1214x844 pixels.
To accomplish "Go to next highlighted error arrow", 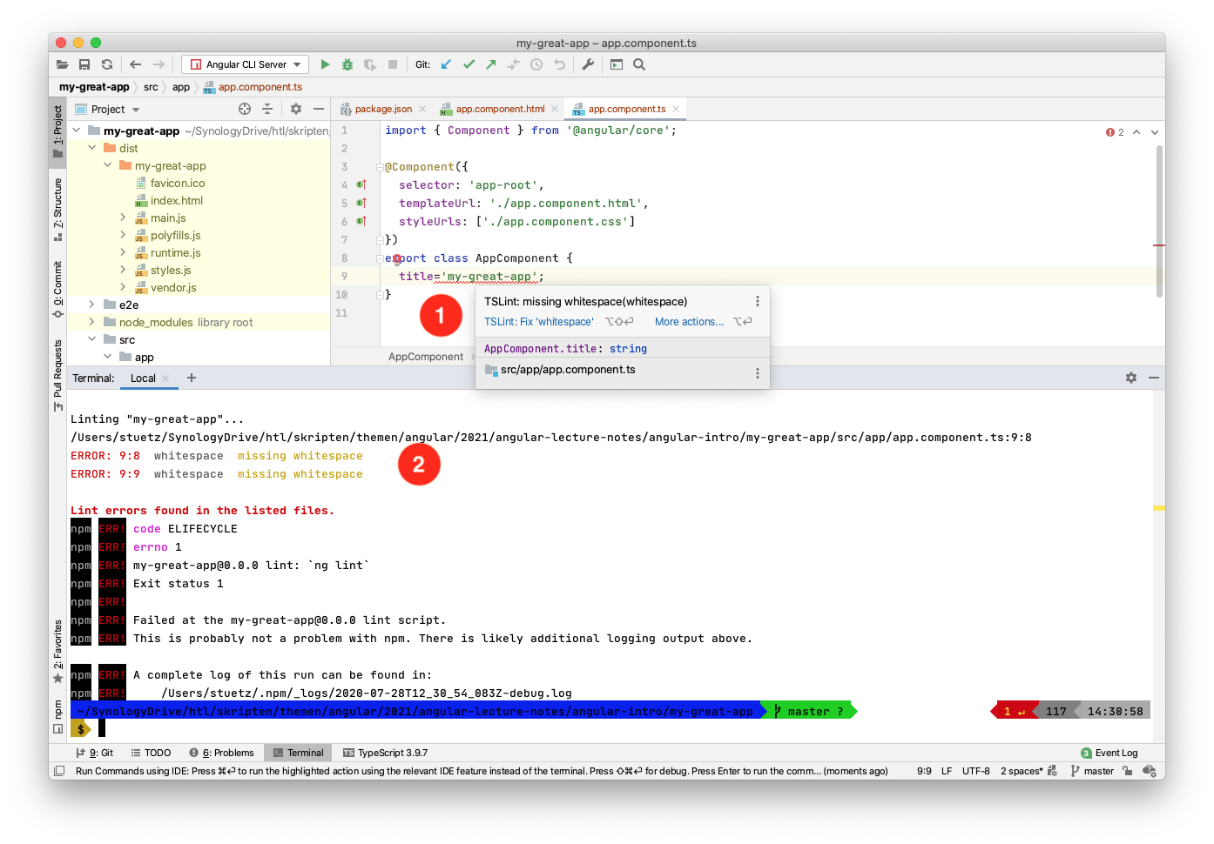I will [x=1155, y=132].
